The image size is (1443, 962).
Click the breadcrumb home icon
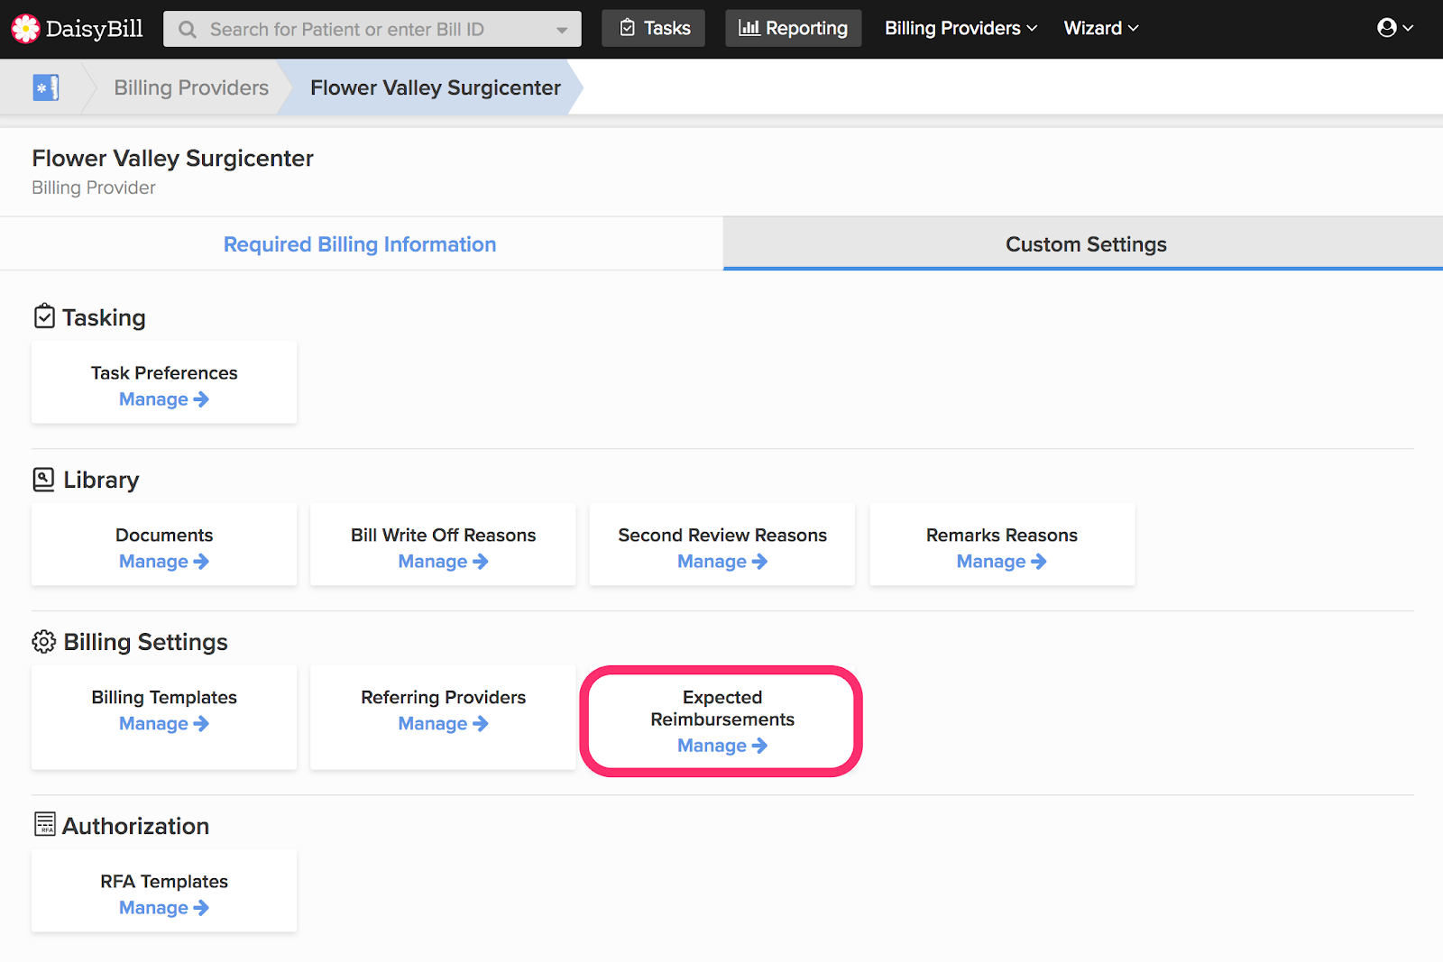[46, 87]
